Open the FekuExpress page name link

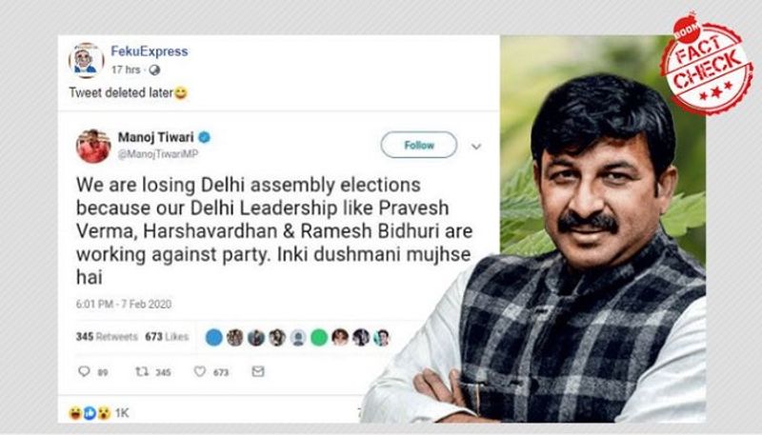click(x=150, y=51)
